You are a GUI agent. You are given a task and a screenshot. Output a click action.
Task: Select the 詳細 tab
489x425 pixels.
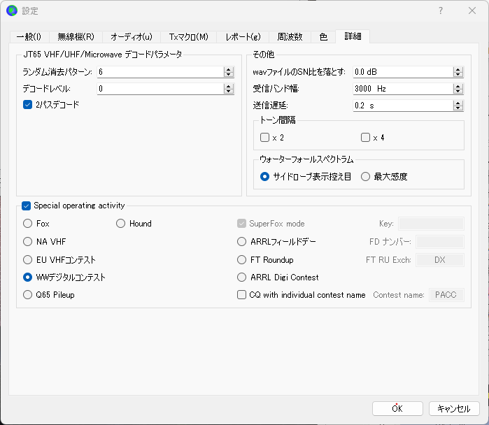click(353, 36)
